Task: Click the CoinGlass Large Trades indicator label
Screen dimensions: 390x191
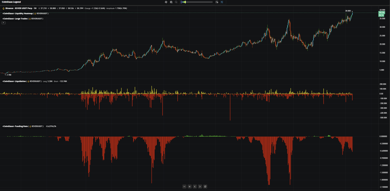Action: [22, 19]
